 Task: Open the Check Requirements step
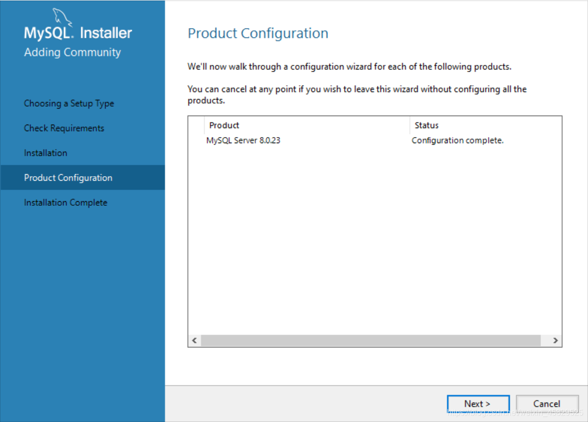(64, 128)
